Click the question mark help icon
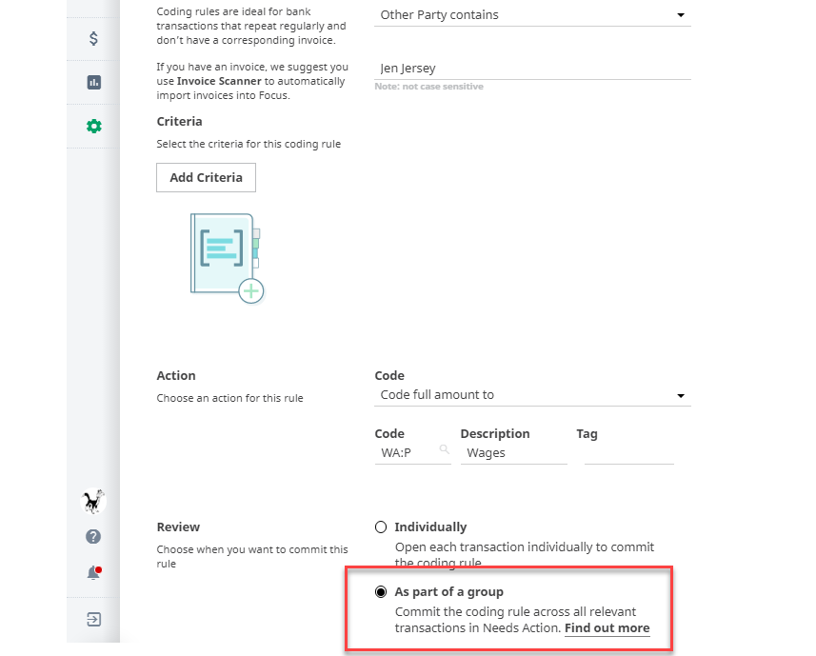 click(x=93, y=536)
